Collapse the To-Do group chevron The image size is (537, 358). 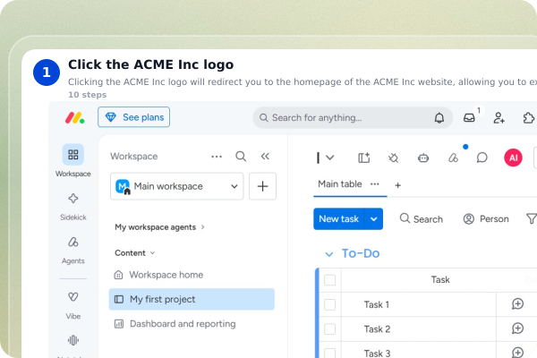tap(328, 254)
